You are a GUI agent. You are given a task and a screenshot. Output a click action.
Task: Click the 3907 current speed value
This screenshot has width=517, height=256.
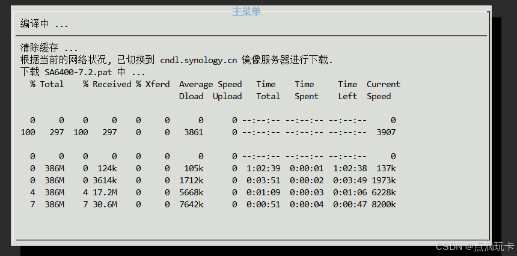click(x=386, y=132)
